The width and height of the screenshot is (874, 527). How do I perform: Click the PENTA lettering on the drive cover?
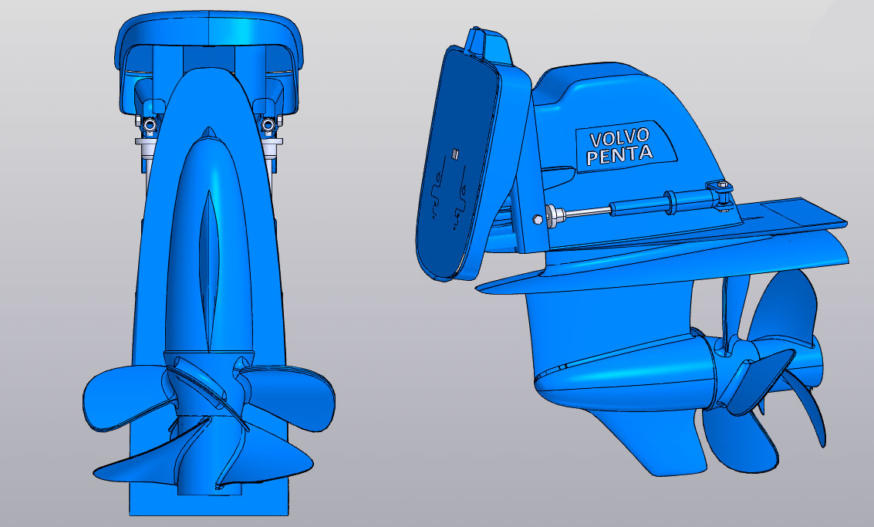coord(619,154)
